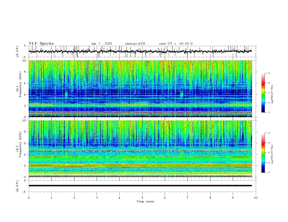Click time axis tick label "3"
288x222 pixels.
click(97, 198)
